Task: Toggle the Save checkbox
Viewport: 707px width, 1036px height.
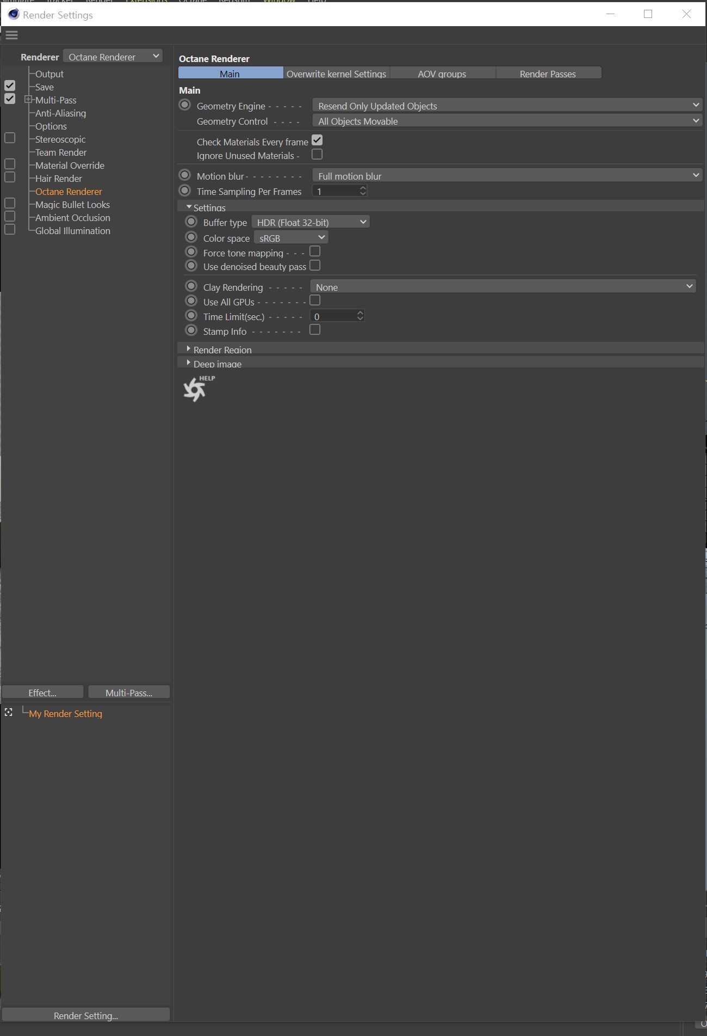Action: tap(10, 86)
